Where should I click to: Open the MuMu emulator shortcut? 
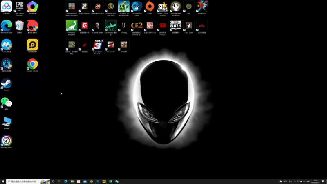click(7, 46)
